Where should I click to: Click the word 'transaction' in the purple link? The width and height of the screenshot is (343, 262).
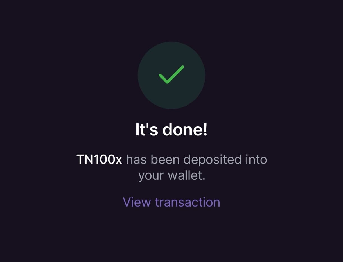point(188,202)
